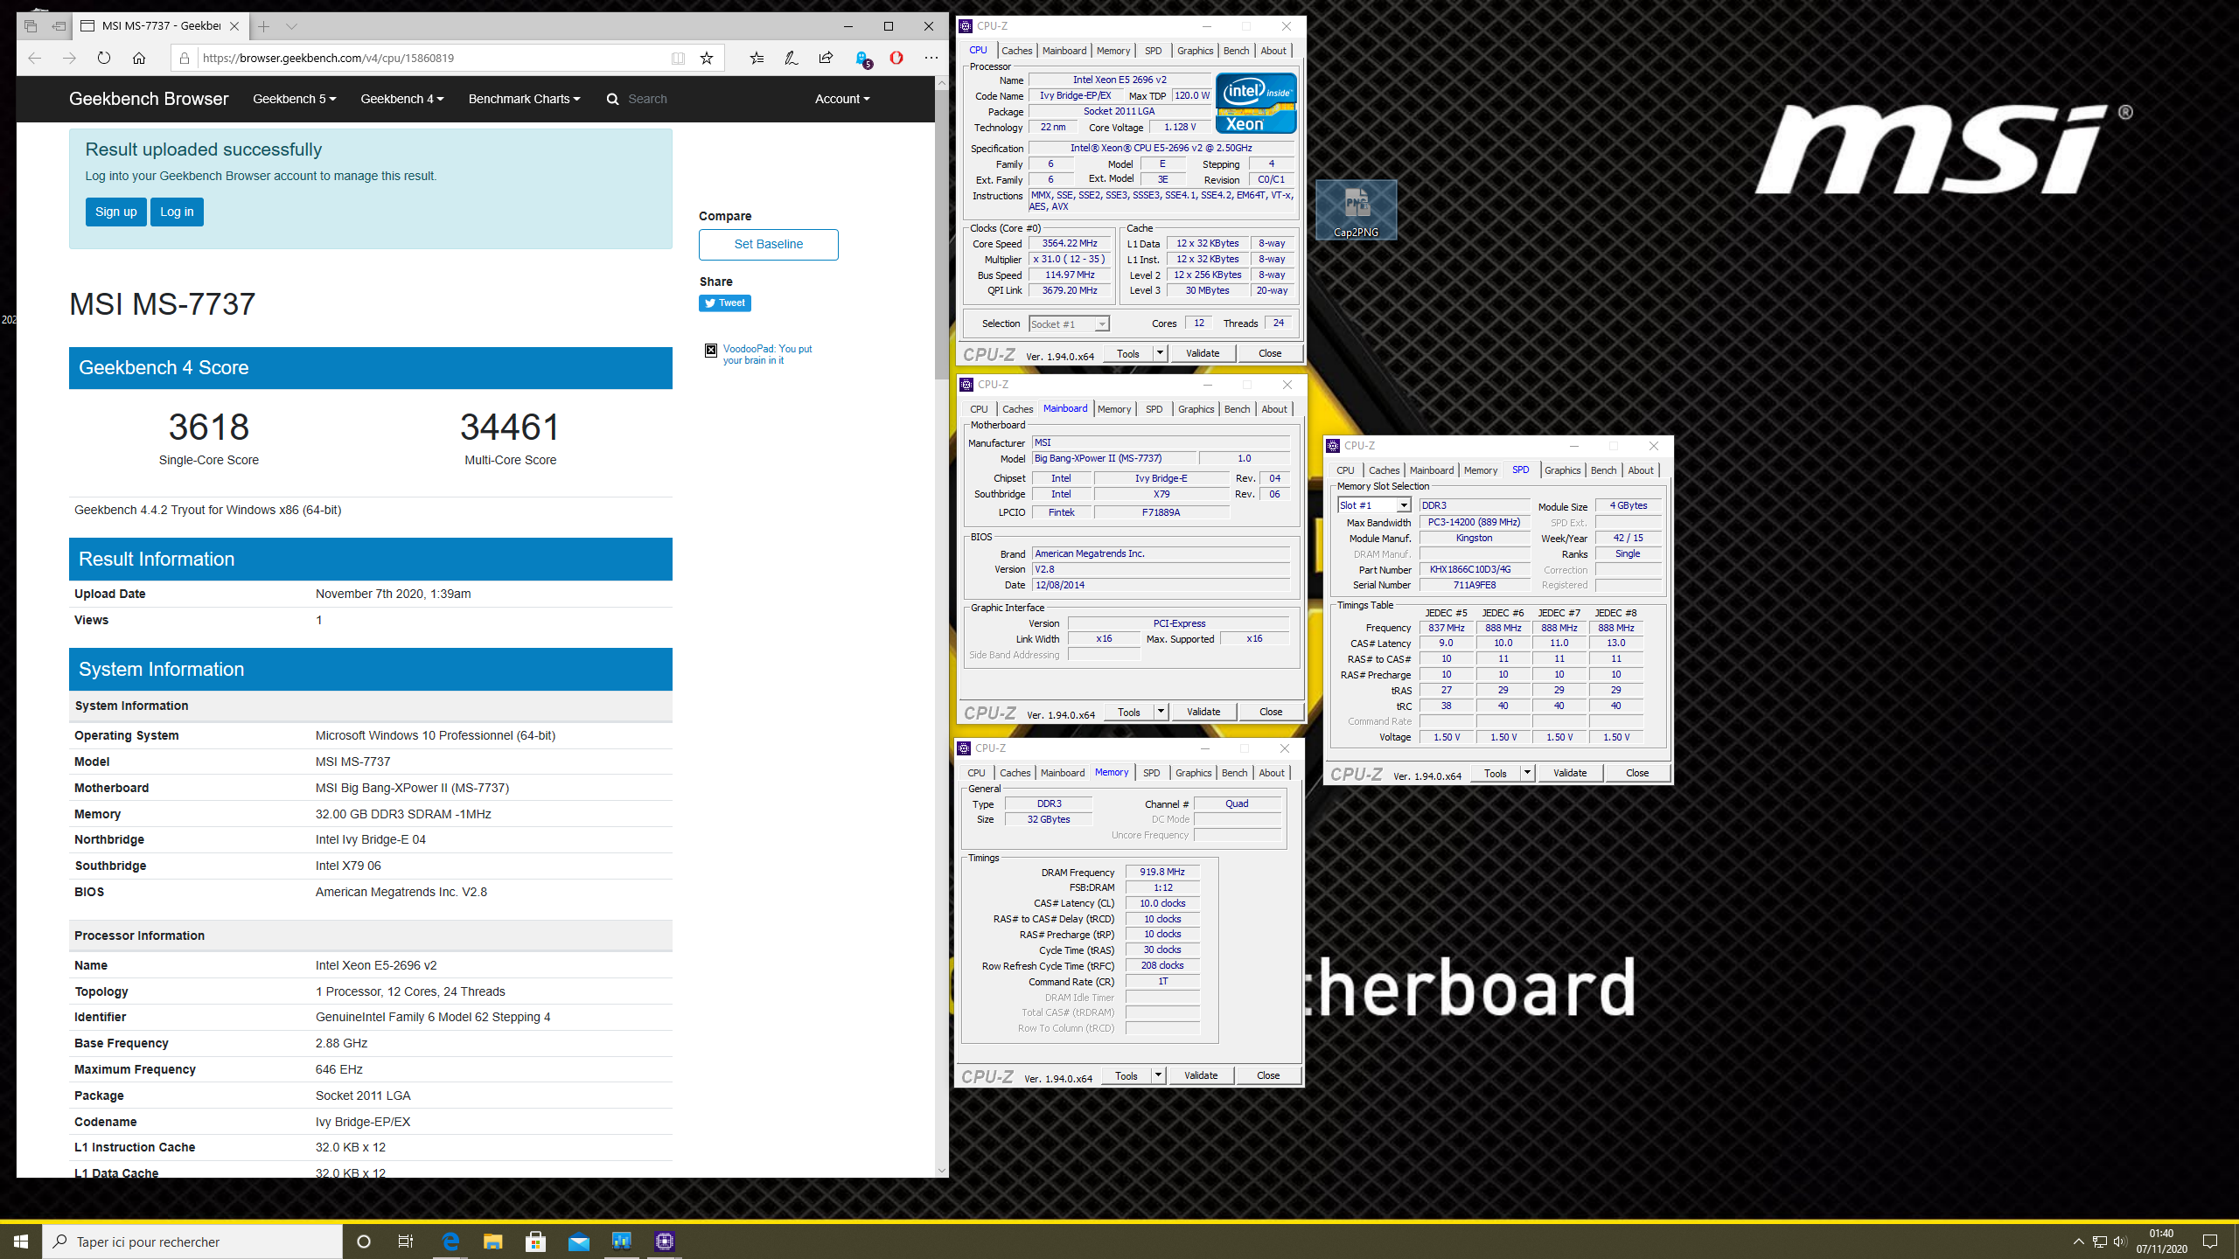The image size is (2239, 1259).
Task: Click the share page icon
Action: point(826,58)
